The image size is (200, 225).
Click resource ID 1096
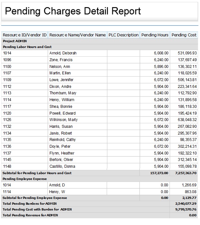7,60
